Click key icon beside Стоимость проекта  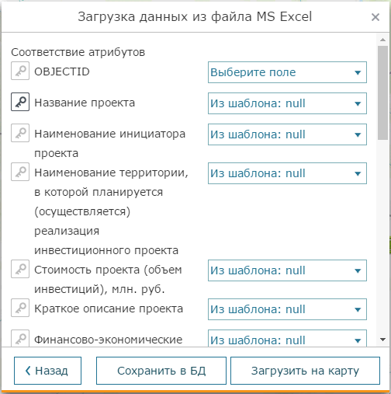20,269
